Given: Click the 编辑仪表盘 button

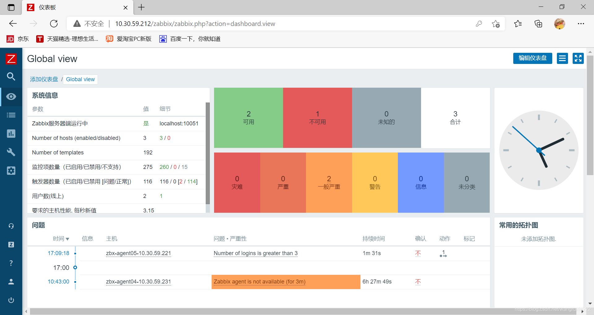Looking at the screenshot, I should tap(532, 58).
